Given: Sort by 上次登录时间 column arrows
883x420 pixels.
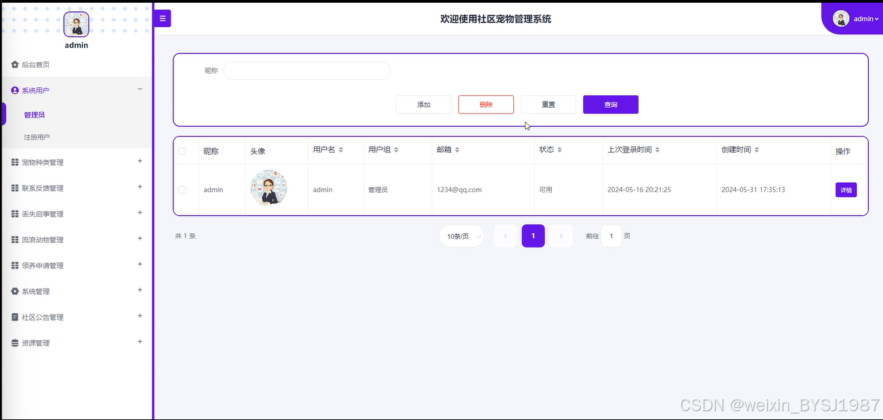Looking at the screenshot, I should tap(658, 150).
